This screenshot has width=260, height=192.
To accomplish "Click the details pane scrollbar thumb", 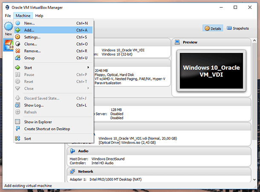I will [254, 91].
